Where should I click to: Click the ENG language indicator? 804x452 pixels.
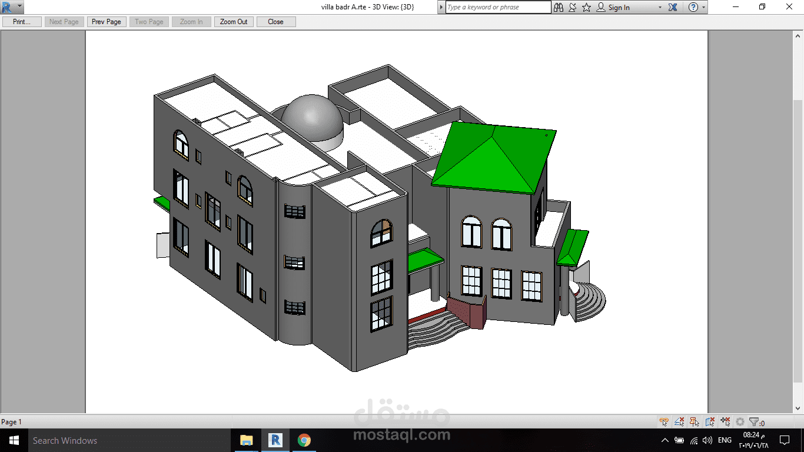point(725,440)
